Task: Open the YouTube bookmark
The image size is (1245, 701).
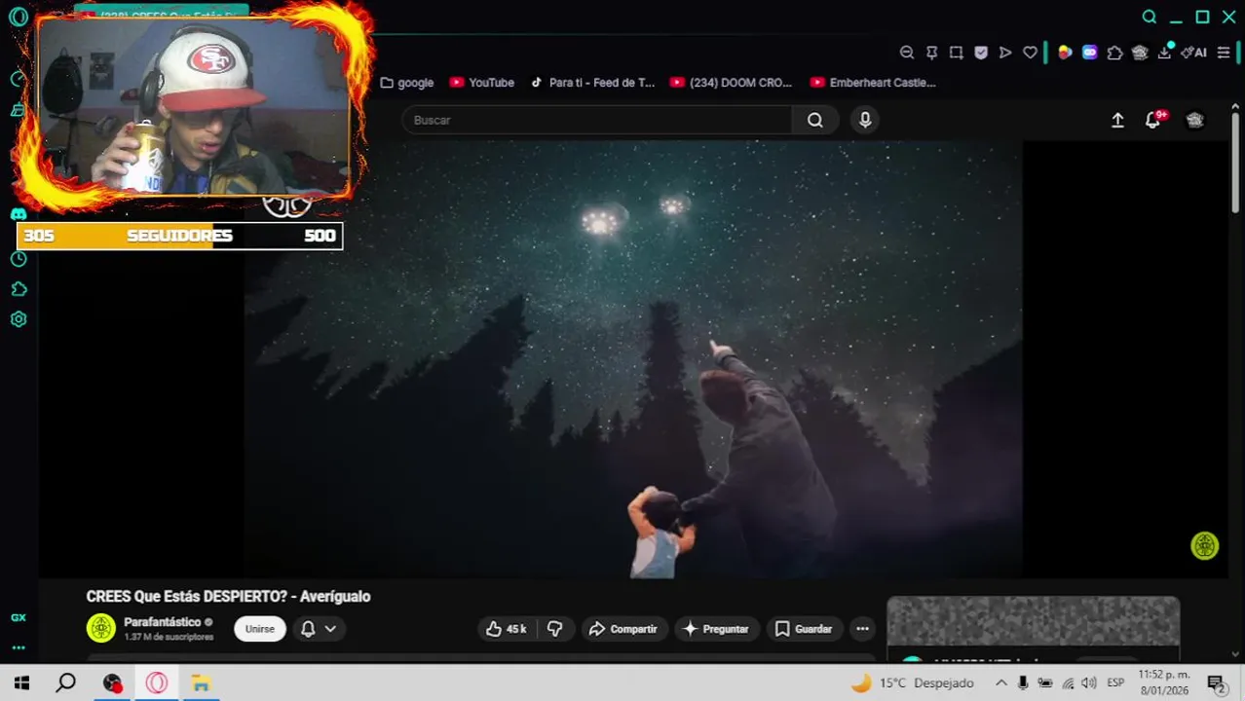Action: [x=482, y=83]
